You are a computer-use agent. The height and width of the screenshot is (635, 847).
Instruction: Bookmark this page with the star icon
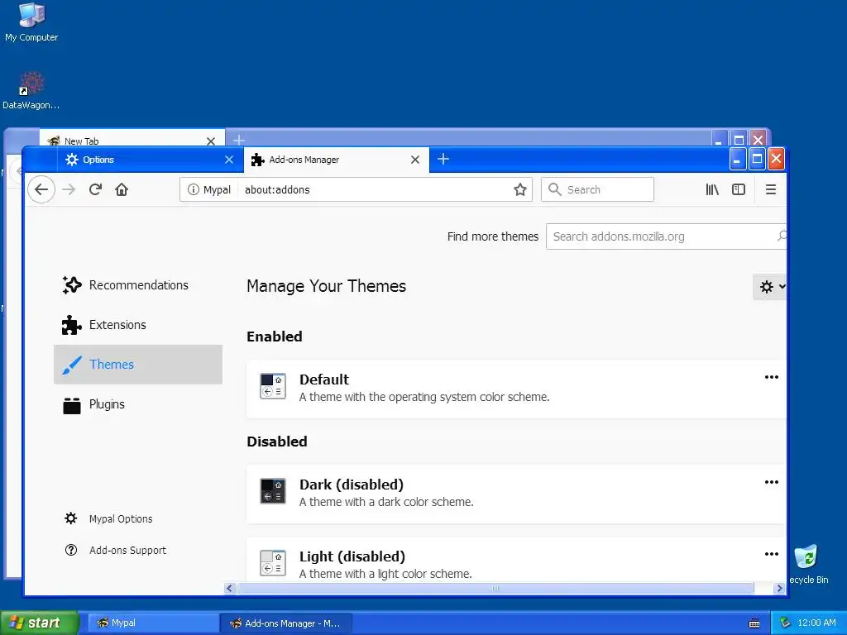519,189
